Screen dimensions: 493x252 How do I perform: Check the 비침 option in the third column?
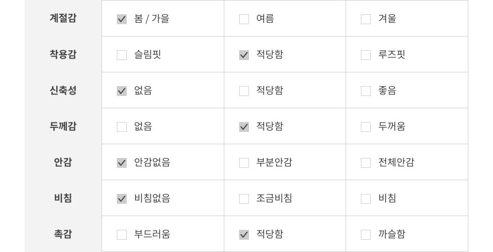pos(366,199)
